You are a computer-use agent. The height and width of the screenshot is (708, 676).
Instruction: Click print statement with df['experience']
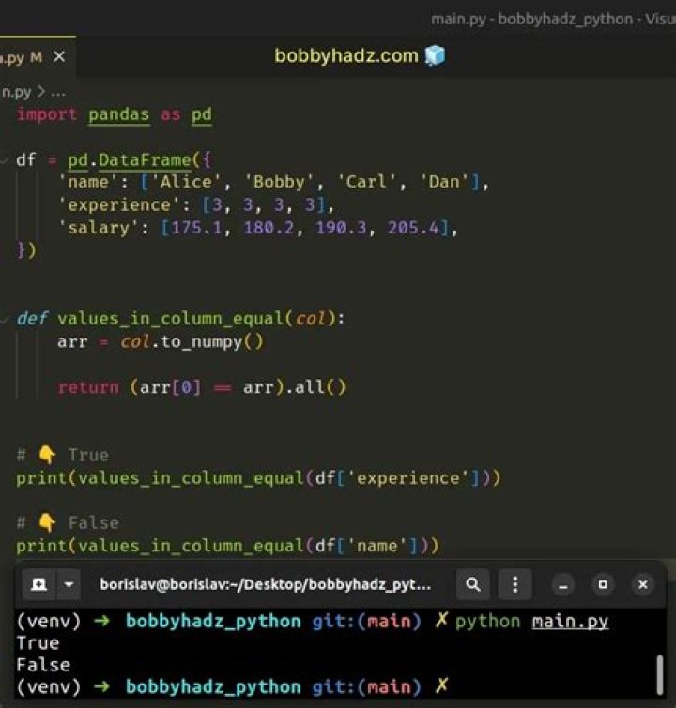pos(258,477)
